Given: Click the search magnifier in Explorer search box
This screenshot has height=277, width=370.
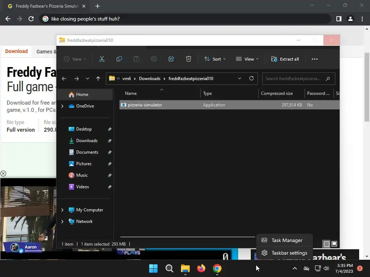Looking at the screenshot, I should click(x=328, y=79).
